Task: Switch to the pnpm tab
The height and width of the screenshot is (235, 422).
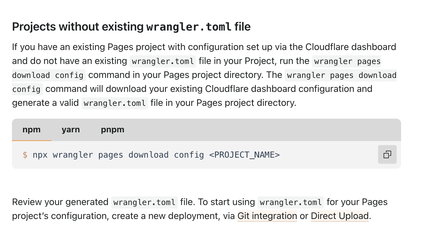Action: [112, 130]
